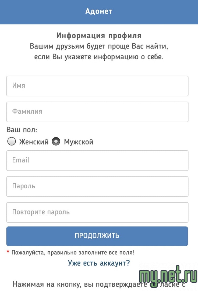Click the Женский gender label text

(x=34, y=142)
